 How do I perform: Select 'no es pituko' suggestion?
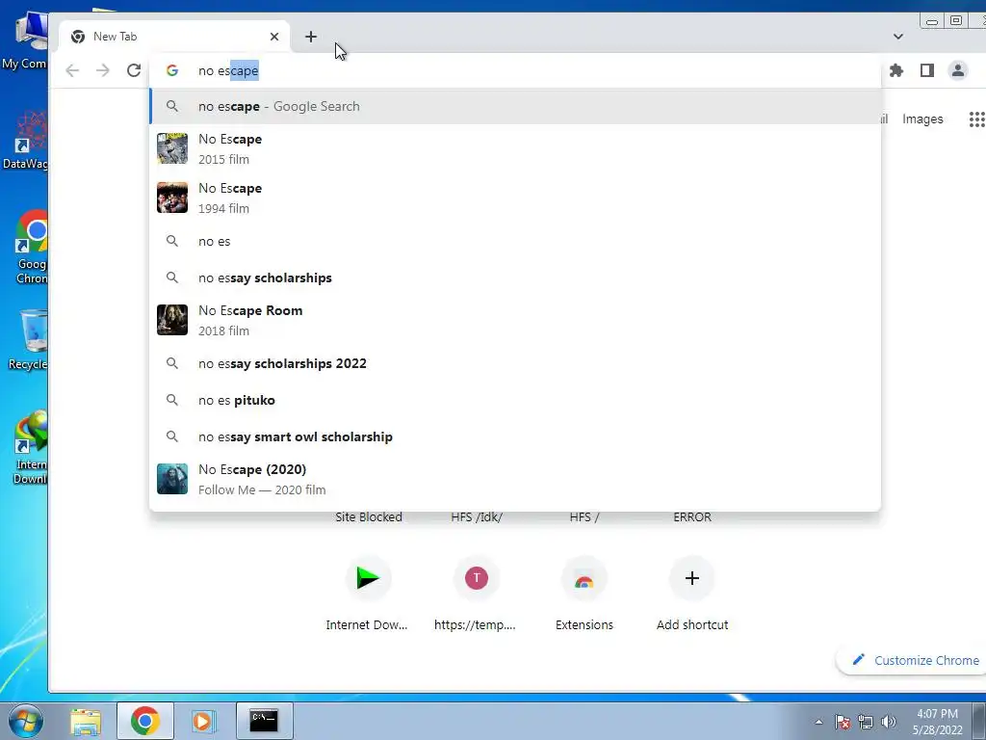(x=515, y=400)
